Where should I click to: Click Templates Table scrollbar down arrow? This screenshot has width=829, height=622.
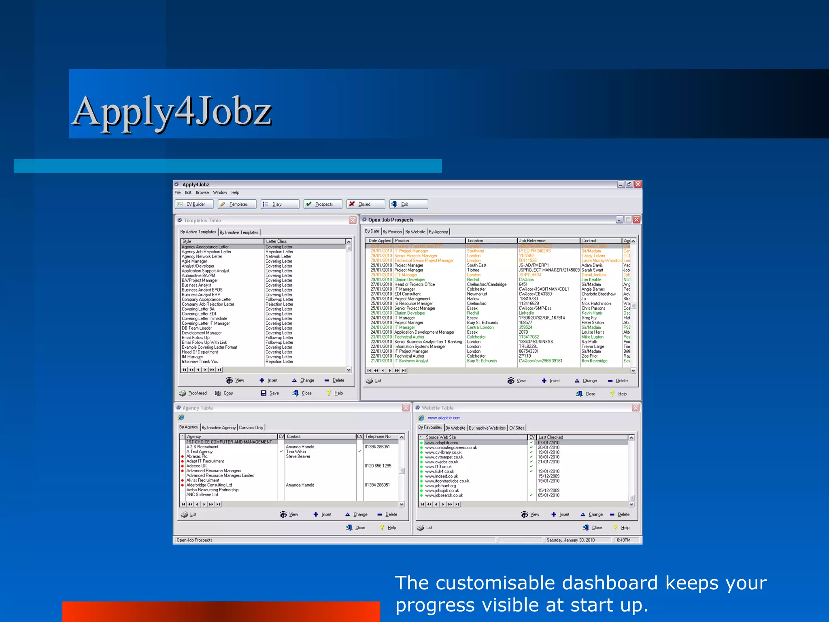coord(349,370)
